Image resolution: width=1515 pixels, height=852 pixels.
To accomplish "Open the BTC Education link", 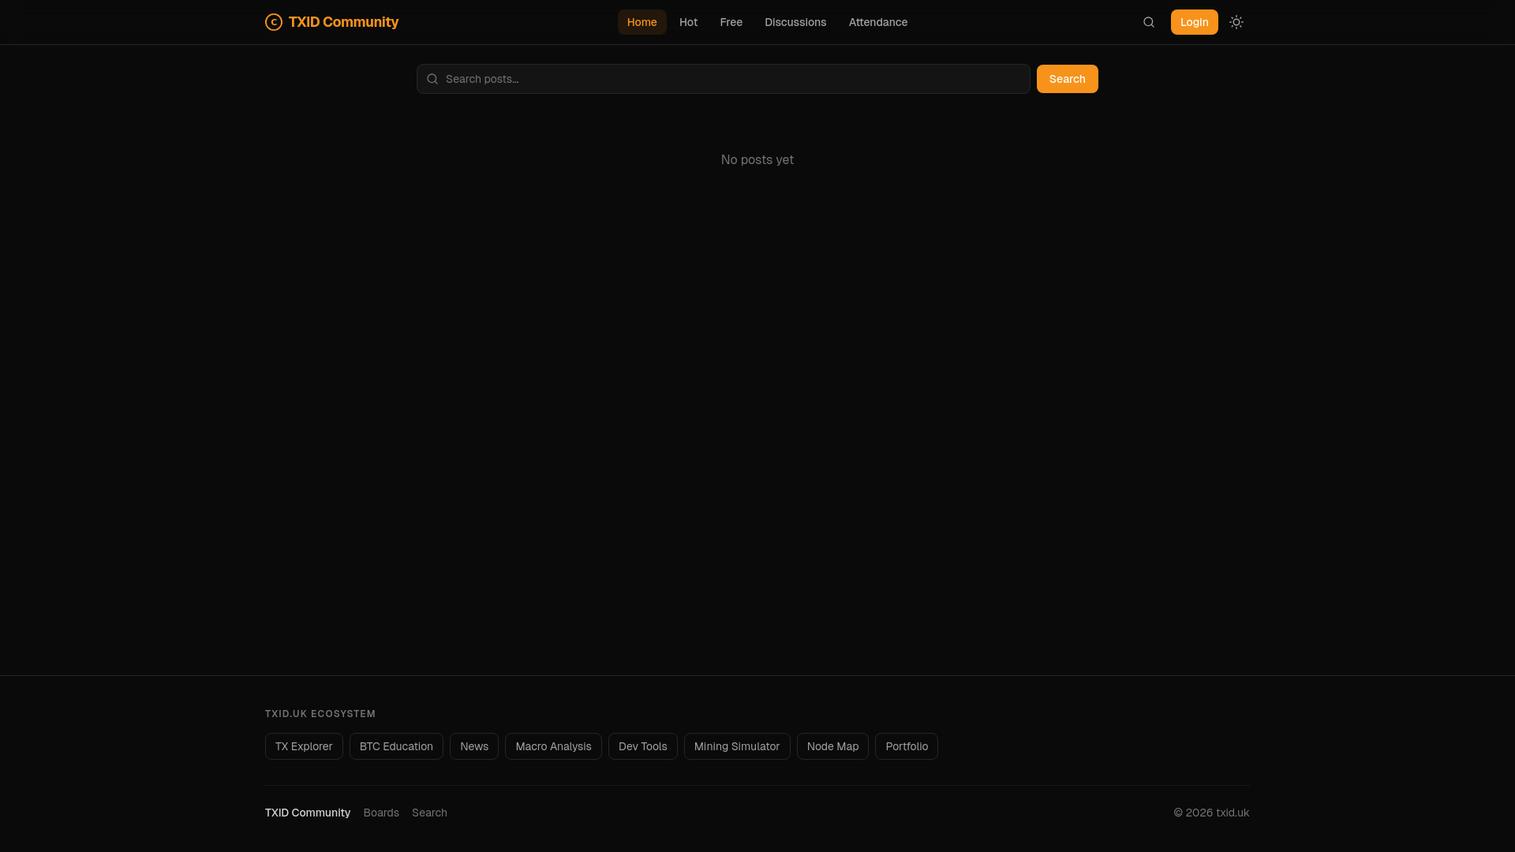I will pyautogui.click(x=396, y=746).
